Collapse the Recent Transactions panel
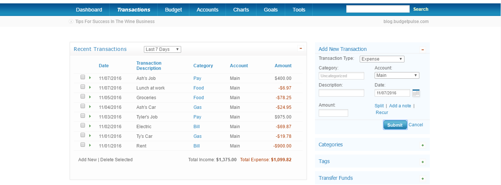The height and width of the screenshot is (185, 501). pyautogui.click(x=300, y=49)
